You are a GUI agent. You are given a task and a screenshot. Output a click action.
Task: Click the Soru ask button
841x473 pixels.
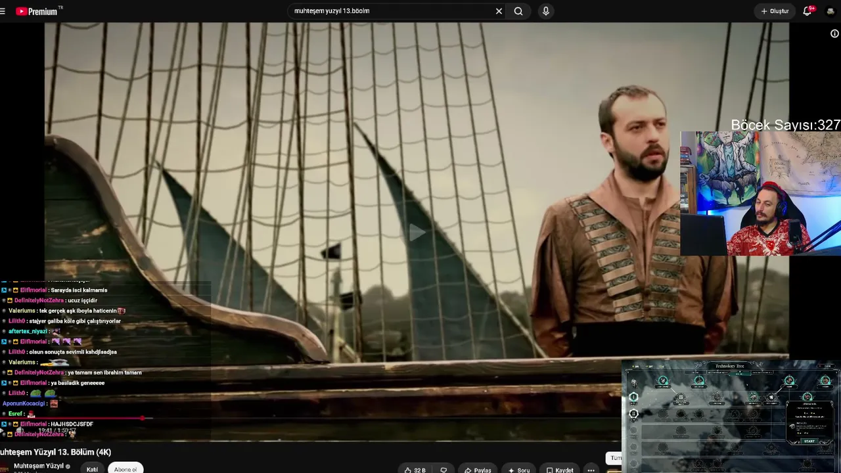[518, 470]
